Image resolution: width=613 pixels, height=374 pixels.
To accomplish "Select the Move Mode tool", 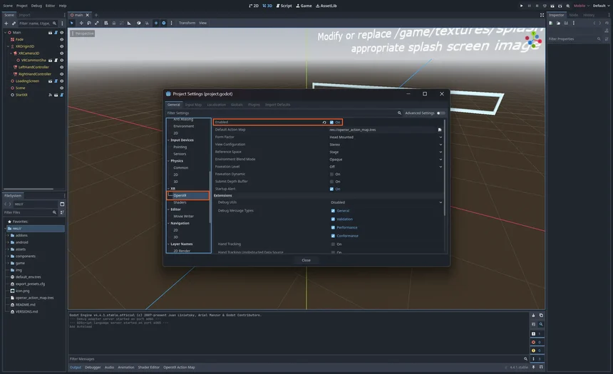I will [81, 23].
